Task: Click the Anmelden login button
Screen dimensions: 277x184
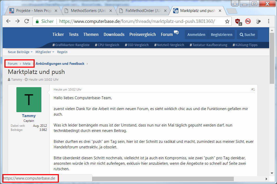Action: [x=196, y=35]
